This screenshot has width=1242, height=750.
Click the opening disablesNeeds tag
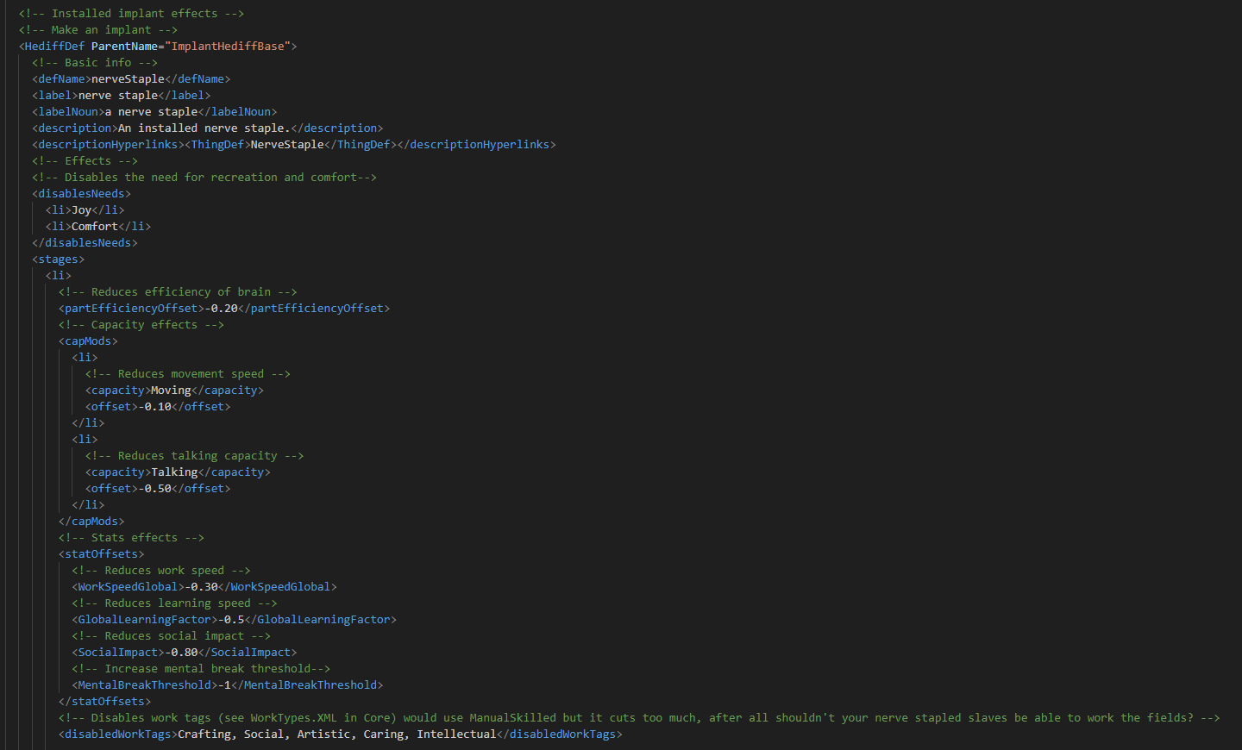coord(82,194)
